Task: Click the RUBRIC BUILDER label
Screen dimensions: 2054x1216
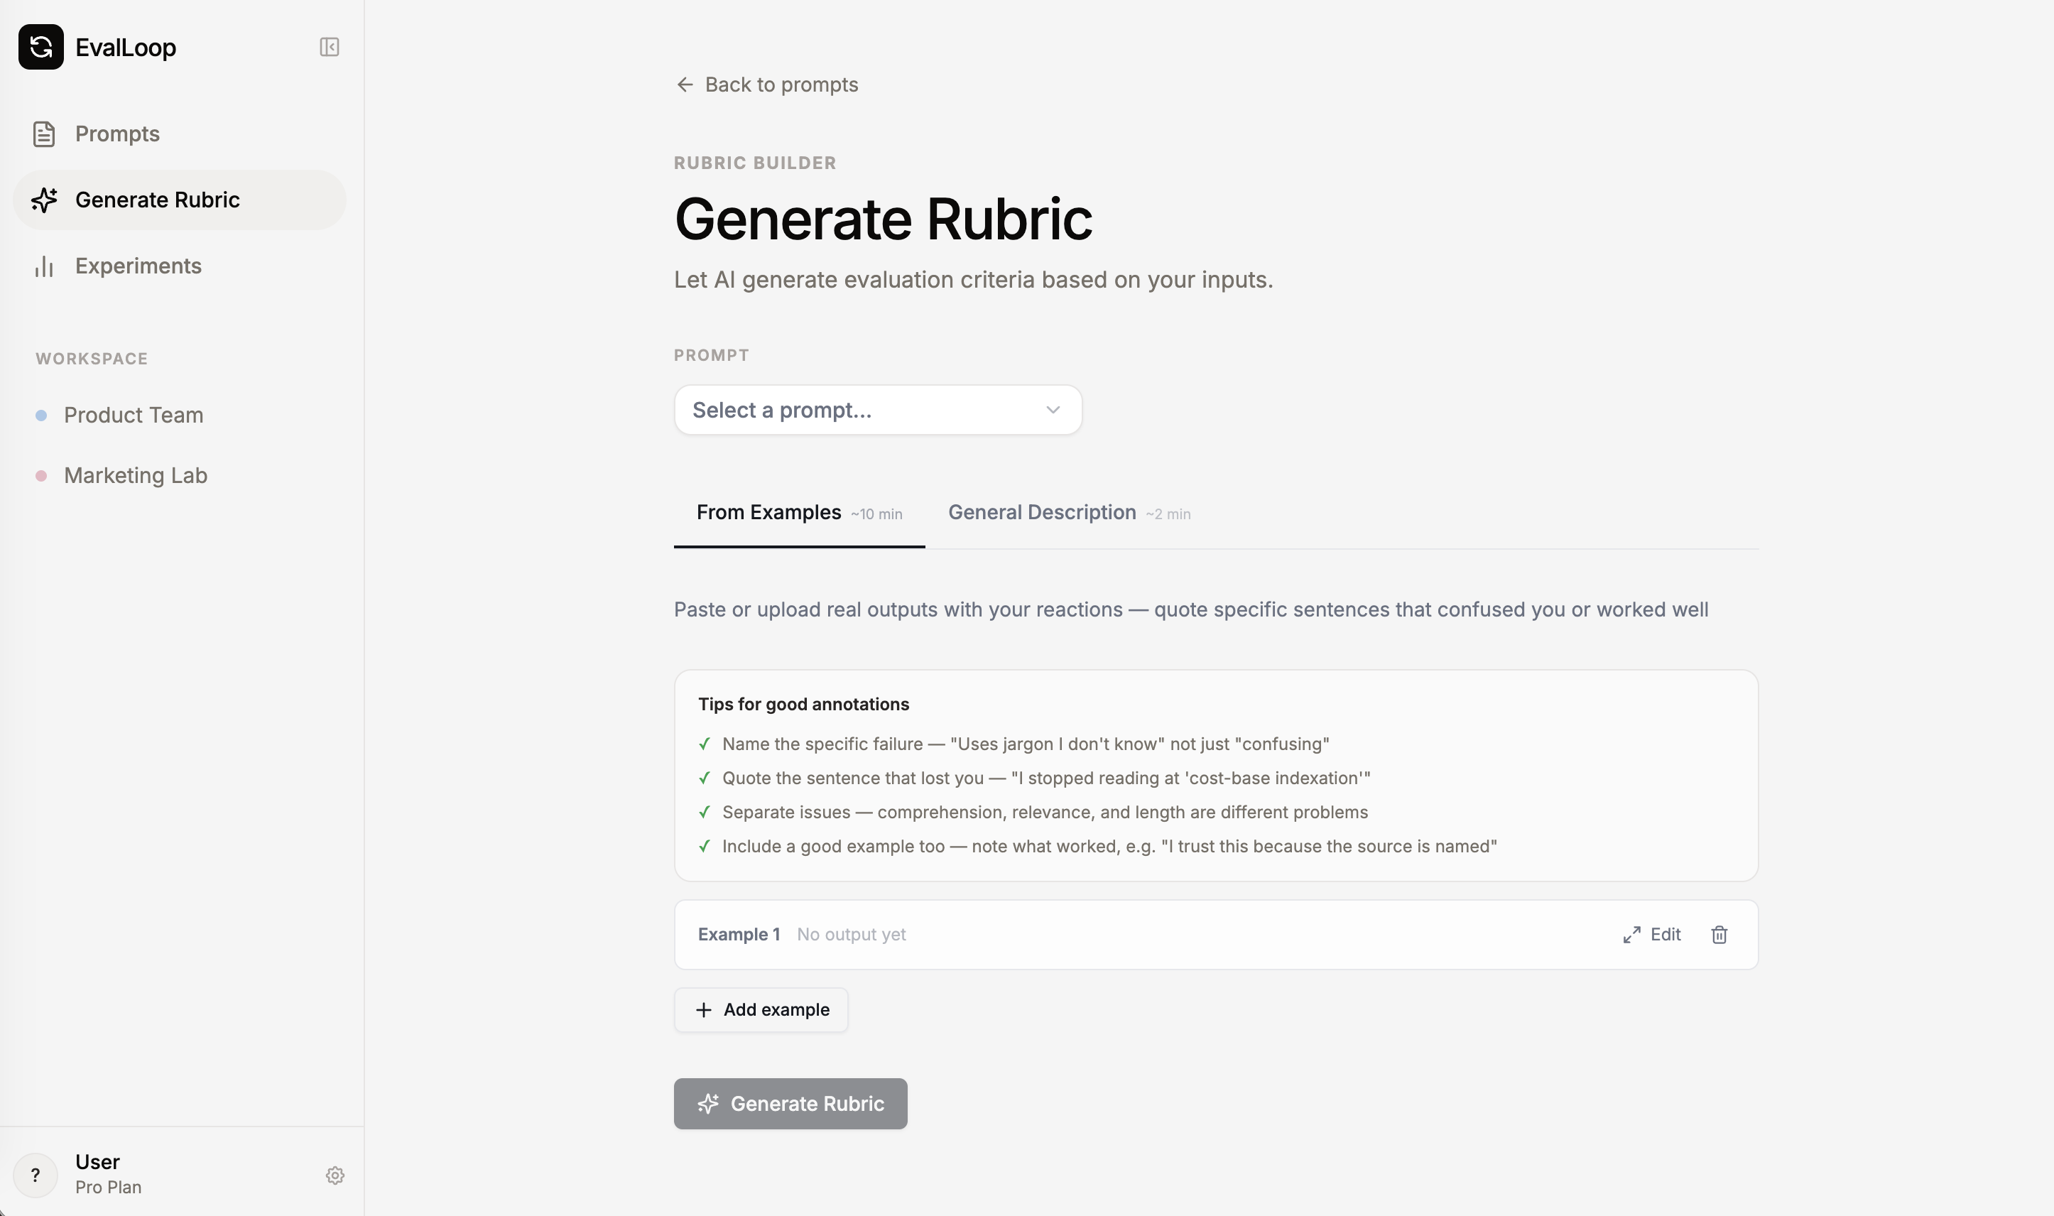Action: click(754, 163)
